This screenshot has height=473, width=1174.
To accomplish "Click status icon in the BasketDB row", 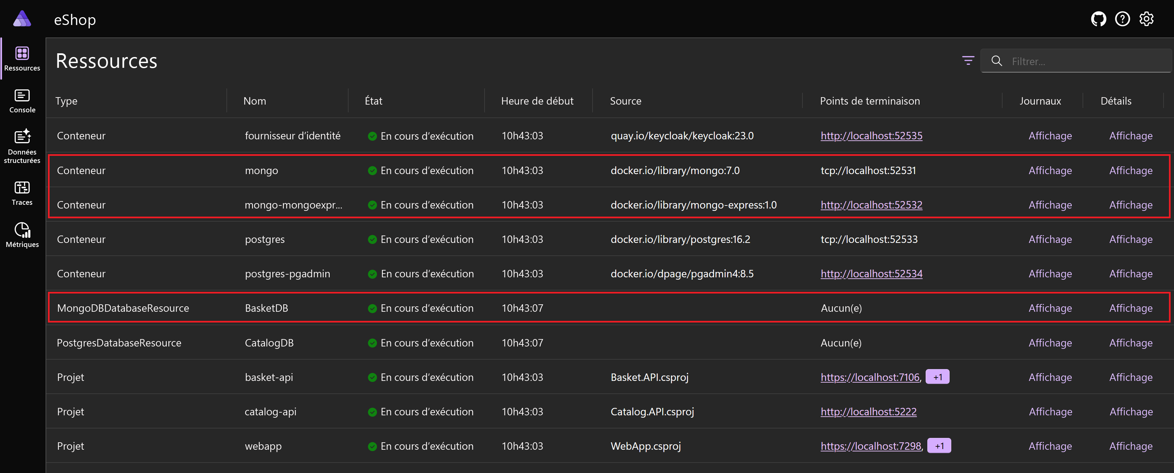I will click(x=372, y=308).
